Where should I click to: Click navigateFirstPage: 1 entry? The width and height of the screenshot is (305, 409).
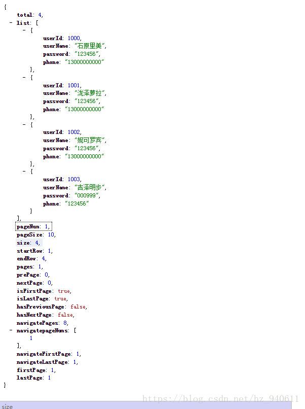(x=49, y=354)
